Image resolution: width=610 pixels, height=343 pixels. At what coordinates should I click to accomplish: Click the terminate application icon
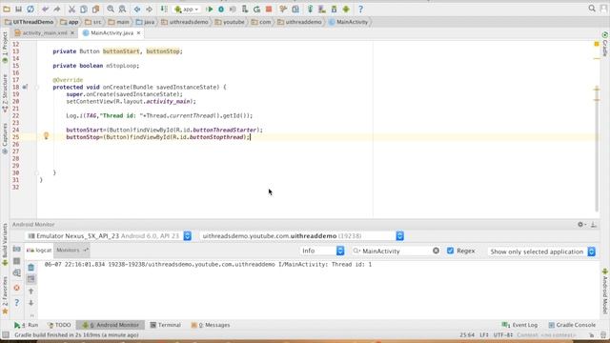[x=16, y=288]
